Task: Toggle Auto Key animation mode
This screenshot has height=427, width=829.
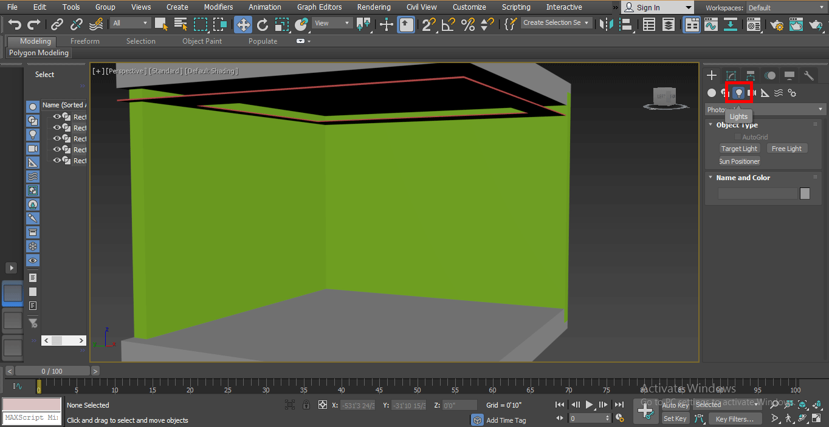Action: point(675,405)
